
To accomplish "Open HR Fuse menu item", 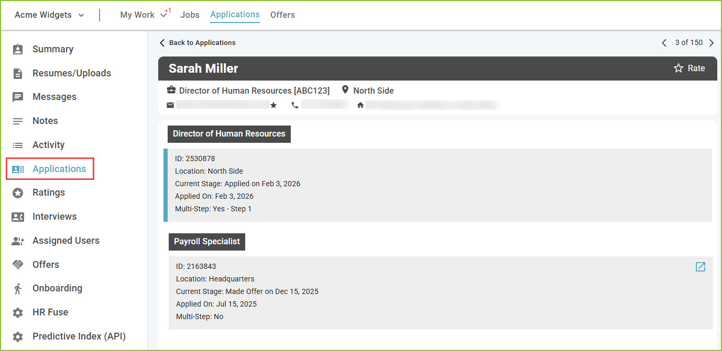I will tap(50, 312).
